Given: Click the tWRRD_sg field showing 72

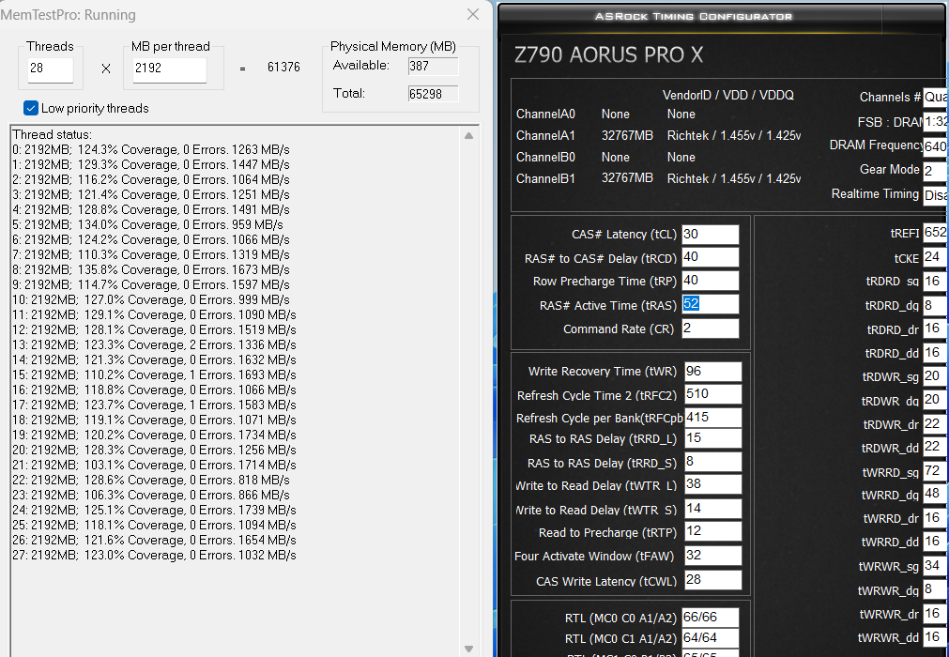Looking at the screenshot, I should pyautogui.click(x=936, y=470).
